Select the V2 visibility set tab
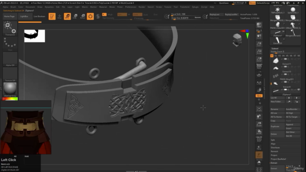 (x=275, y=56)
